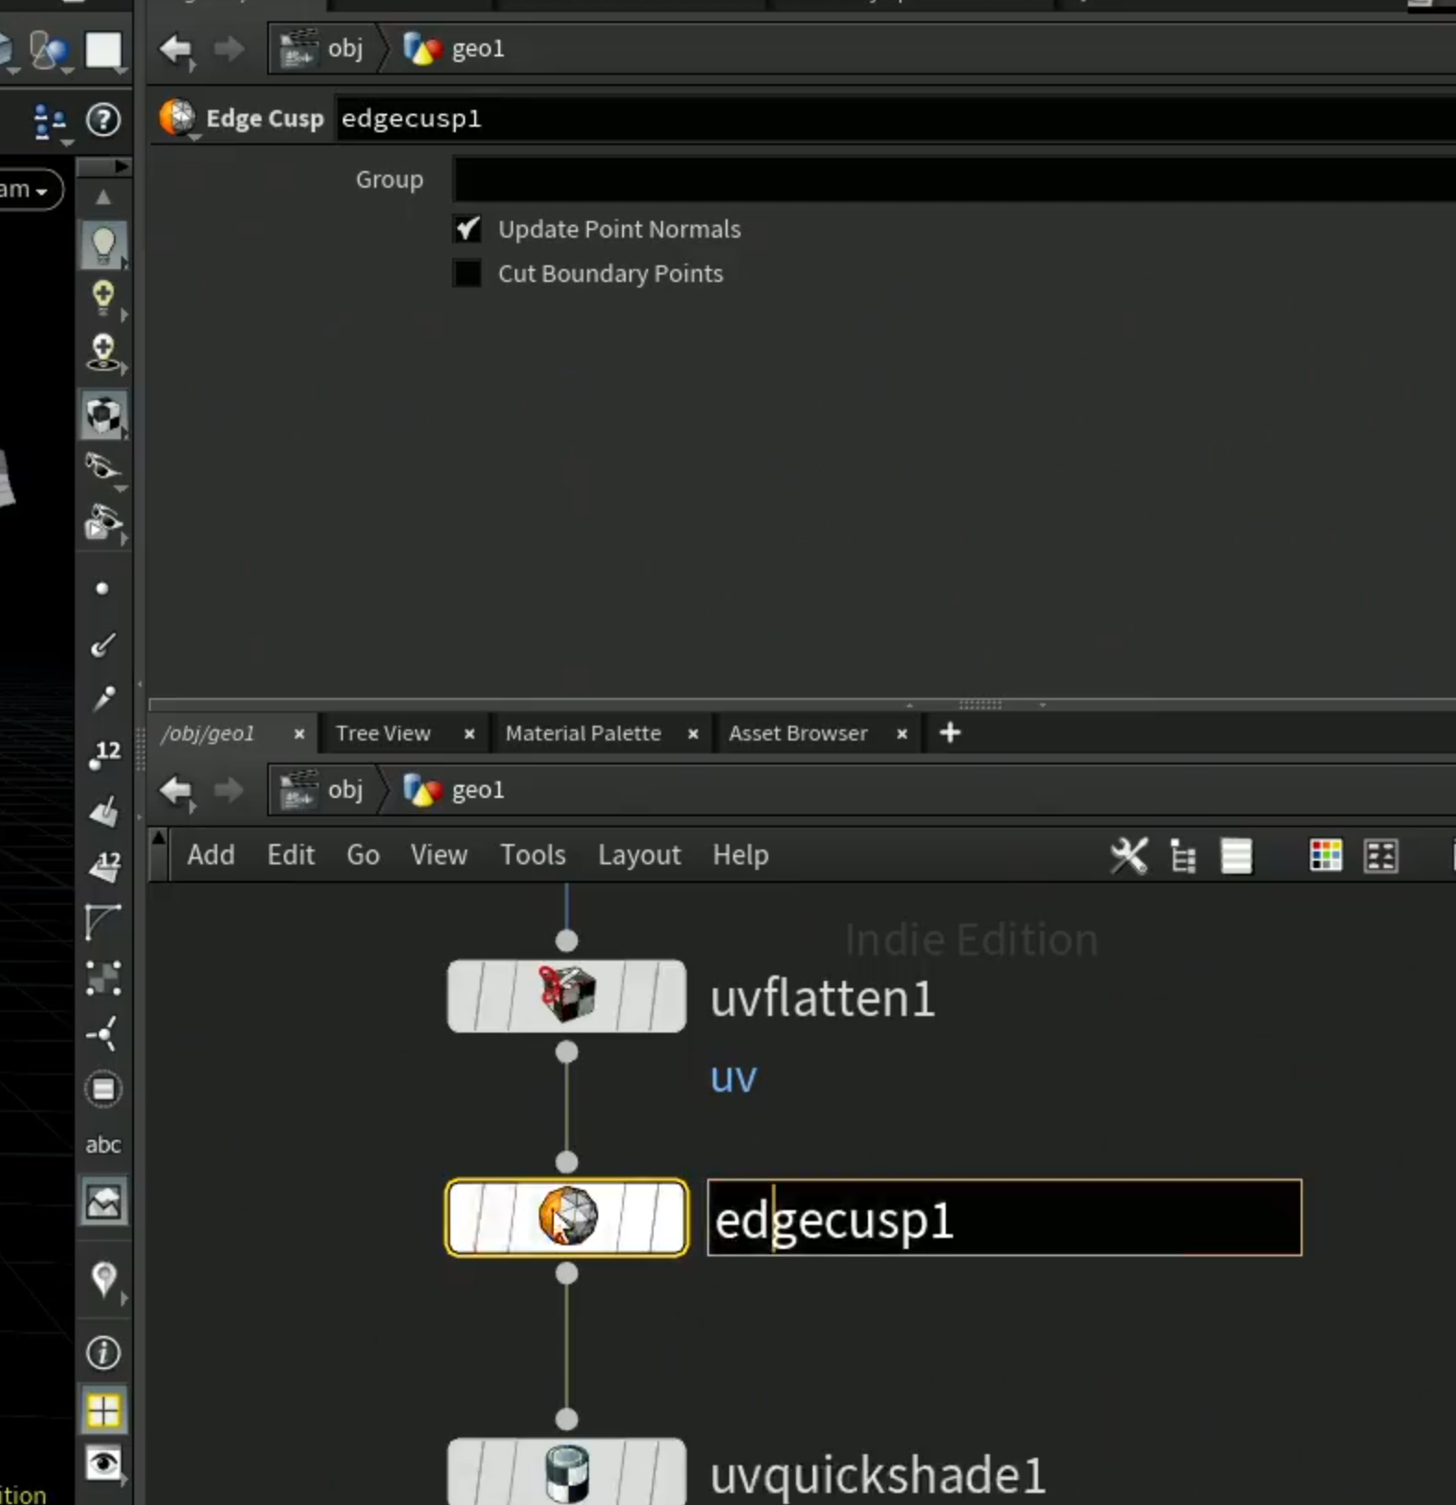Switch to the Material Palette tab
Screen dimensions: 1456x1505
[582, 733]
